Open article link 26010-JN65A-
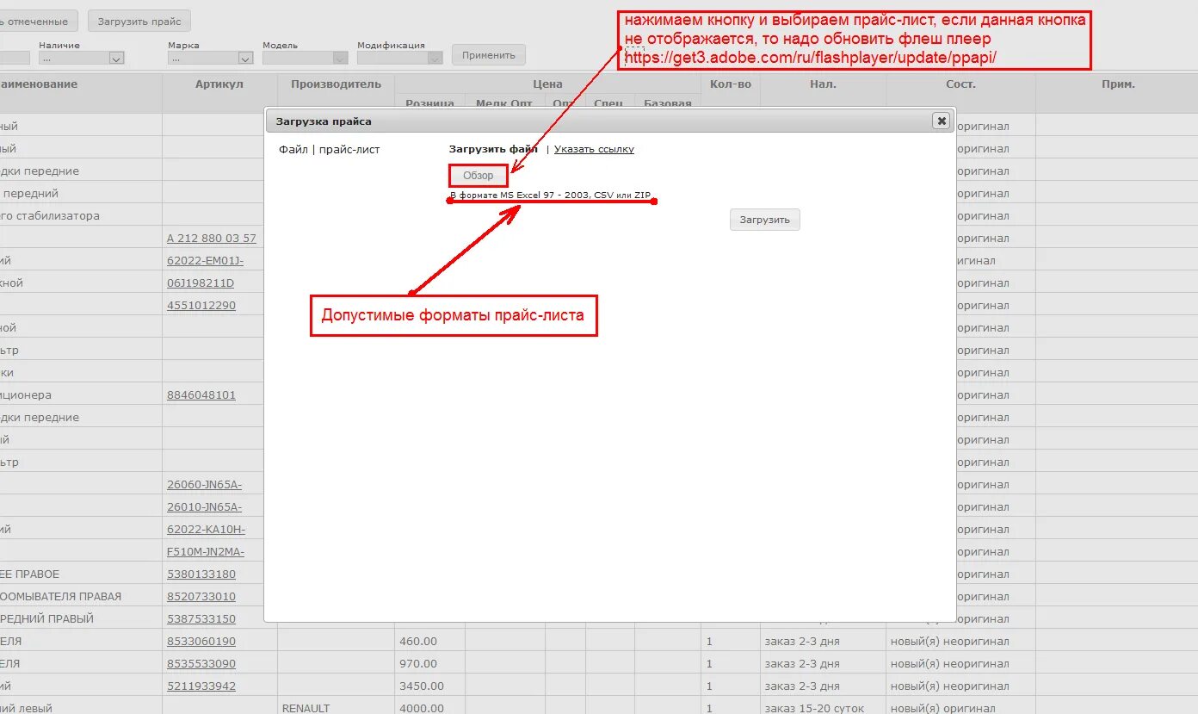The image size is (1198, 714). 205,507
